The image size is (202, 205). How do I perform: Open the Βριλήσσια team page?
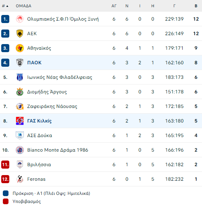[39, 165]
